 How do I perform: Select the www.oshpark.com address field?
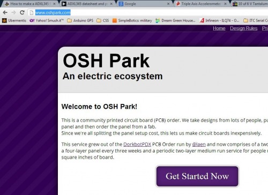click(x=148, y=12)
